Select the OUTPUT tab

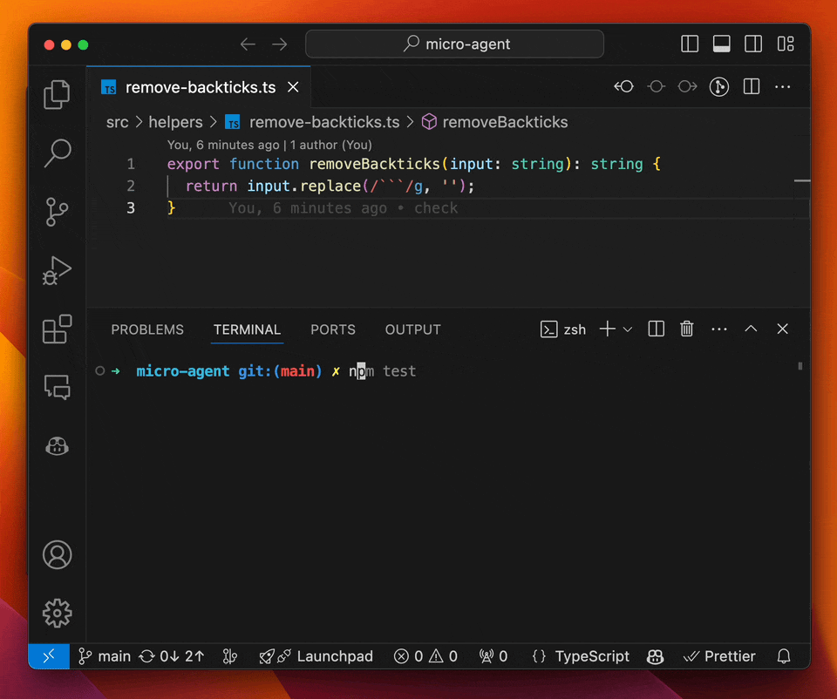412,329
